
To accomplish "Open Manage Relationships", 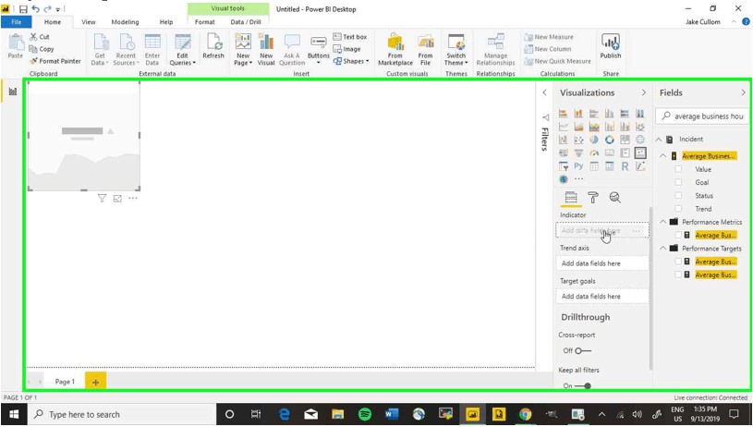I will (x=495, y=50).
